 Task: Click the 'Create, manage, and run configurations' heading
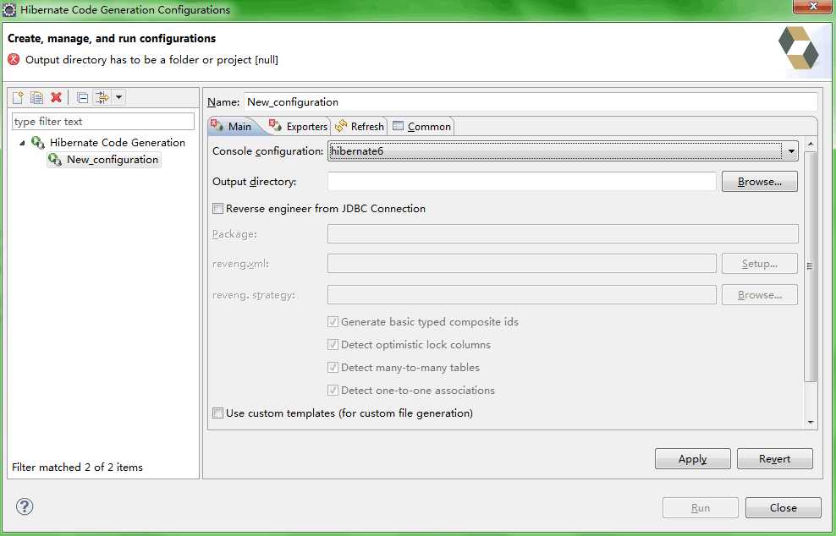point(112,38)
